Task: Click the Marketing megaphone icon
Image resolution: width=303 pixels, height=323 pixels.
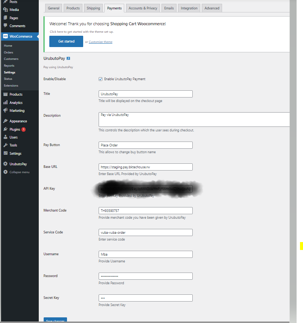Action: (x=6, y=110)
